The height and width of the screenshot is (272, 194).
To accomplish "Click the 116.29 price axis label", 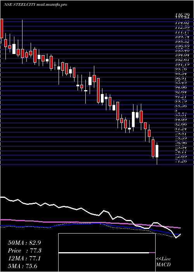I will (182, 16).
